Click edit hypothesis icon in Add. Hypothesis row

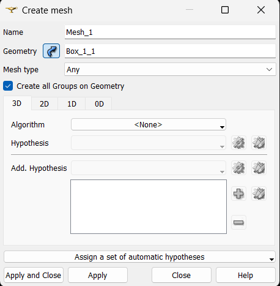[259, 168]
